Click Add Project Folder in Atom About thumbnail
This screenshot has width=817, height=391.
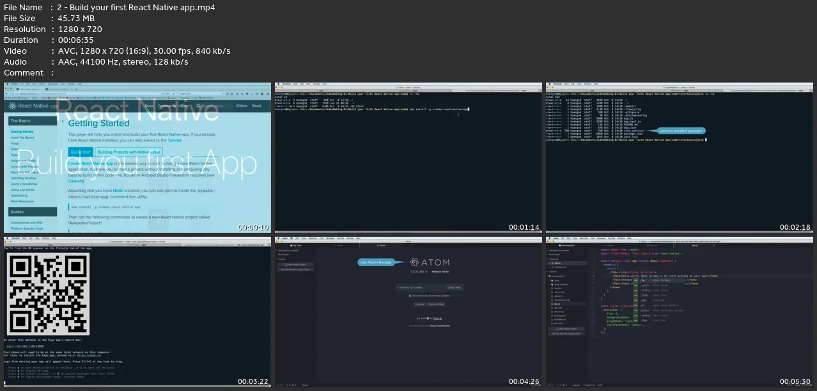295,264
